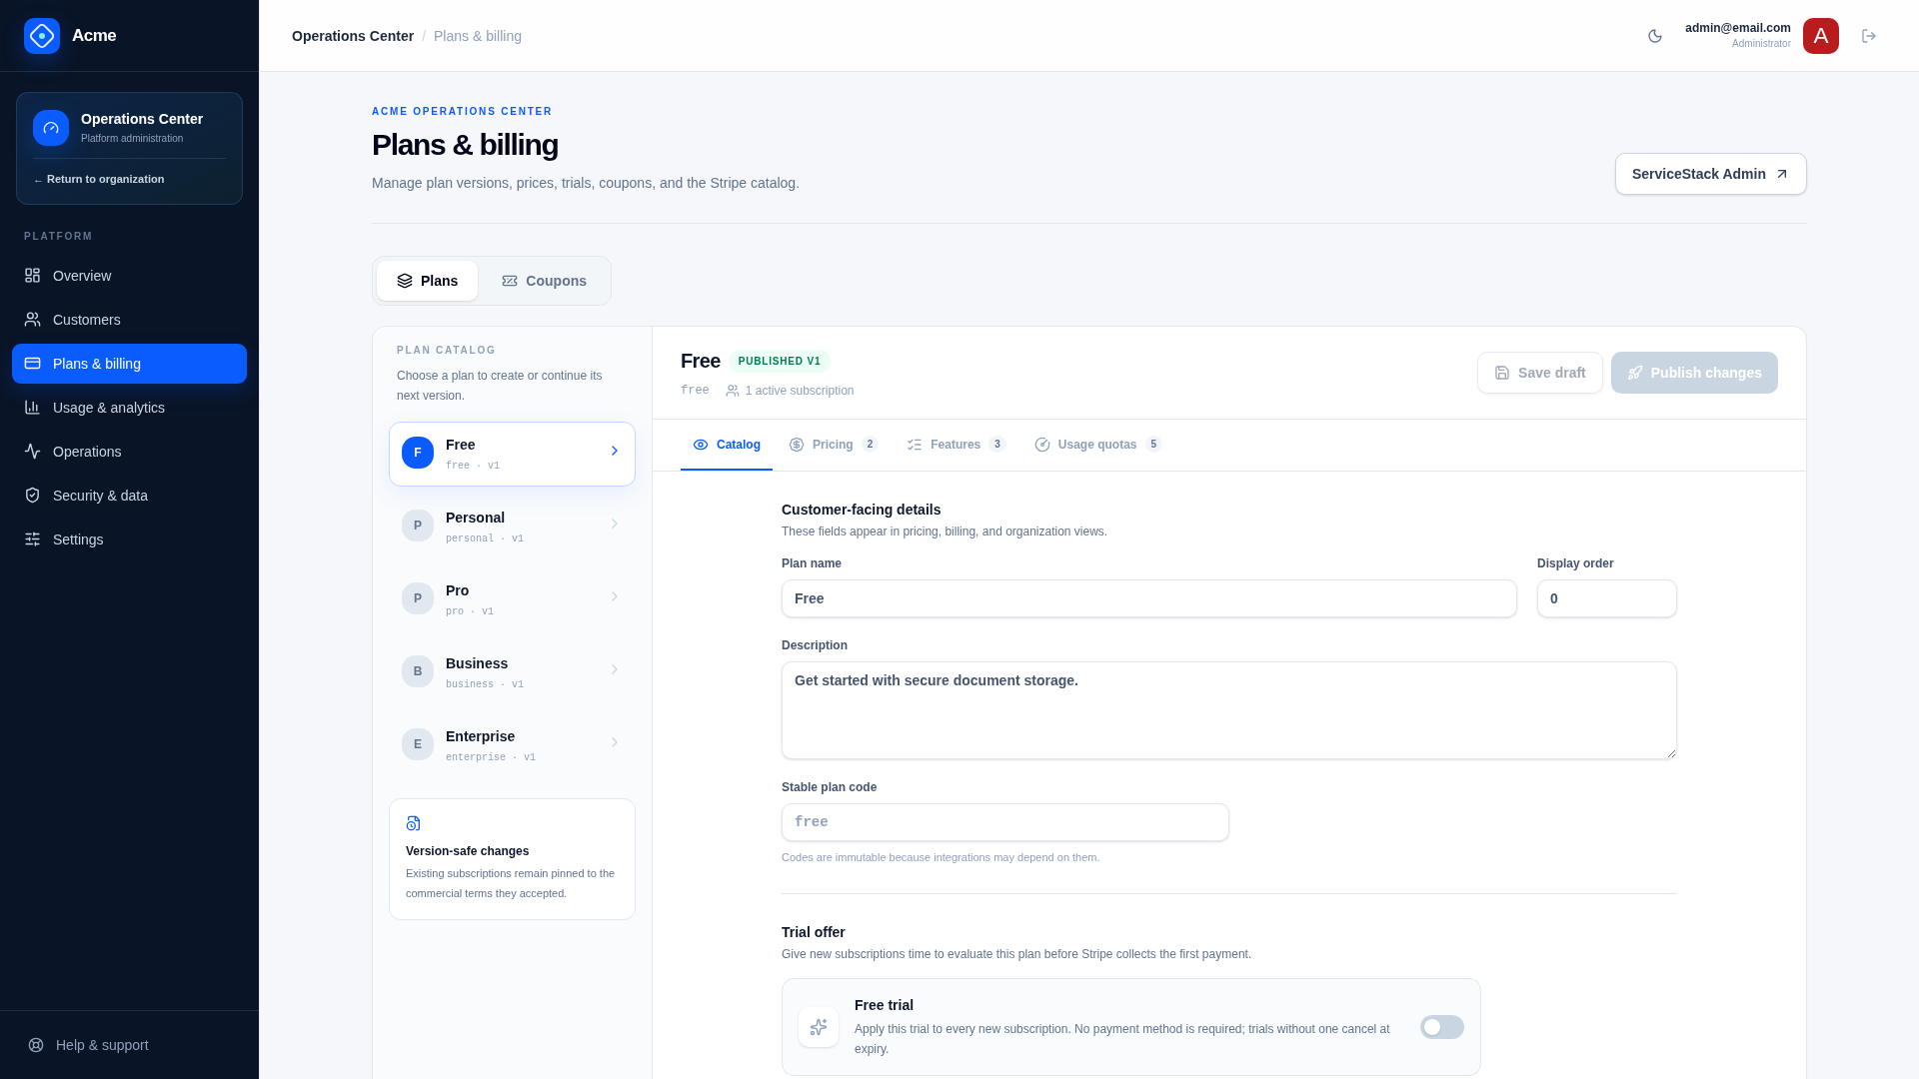The image size is (1919, 1079).
Task: Open the Features tab
Action: coord(957,445)
